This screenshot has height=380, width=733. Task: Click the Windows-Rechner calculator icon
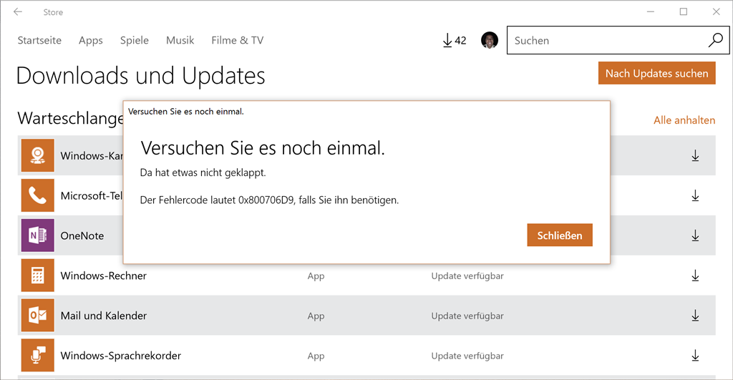tap(37, 276)
